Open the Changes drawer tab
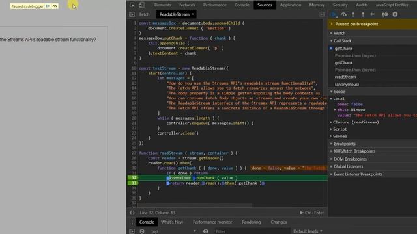The width and height of the screenshot is (417, 234). coord(278,222)
